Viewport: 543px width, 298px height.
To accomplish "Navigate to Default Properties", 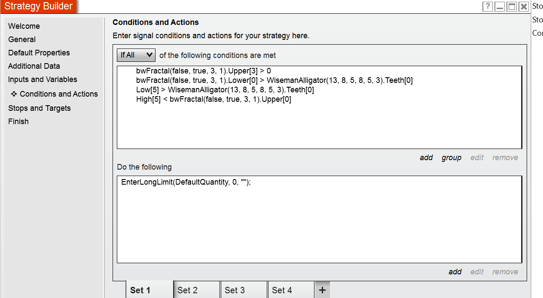I will pos(39,53).
